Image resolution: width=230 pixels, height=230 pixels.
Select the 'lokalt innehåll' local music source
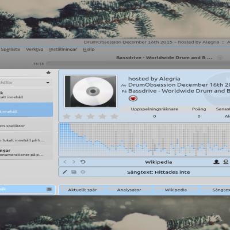(x=26, y=95)
